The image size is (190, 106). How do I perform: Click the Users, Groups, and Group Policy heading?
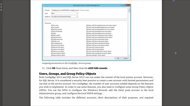coord(67,74)
